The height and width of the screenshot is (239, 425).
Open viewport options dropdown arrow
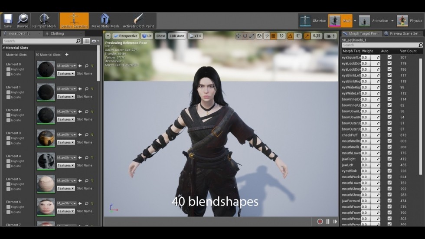pyautogui.click(x=108, y=36)
